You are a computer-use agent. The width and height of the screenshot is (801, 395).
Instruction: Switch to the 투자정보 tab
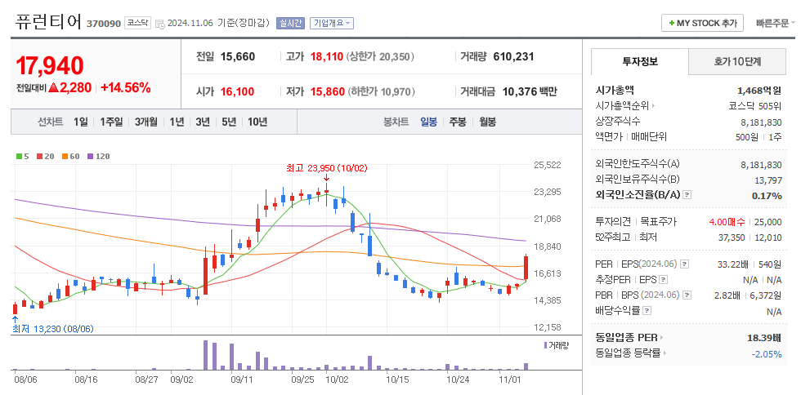click(639, 62)
